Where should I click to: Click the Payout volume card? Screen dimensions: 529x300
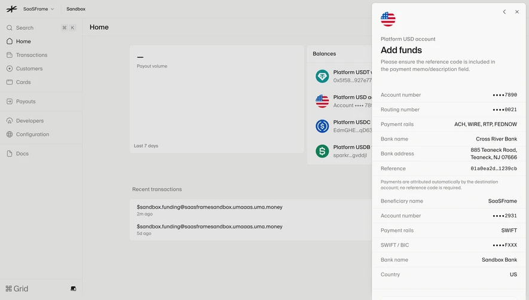point(217,99)
